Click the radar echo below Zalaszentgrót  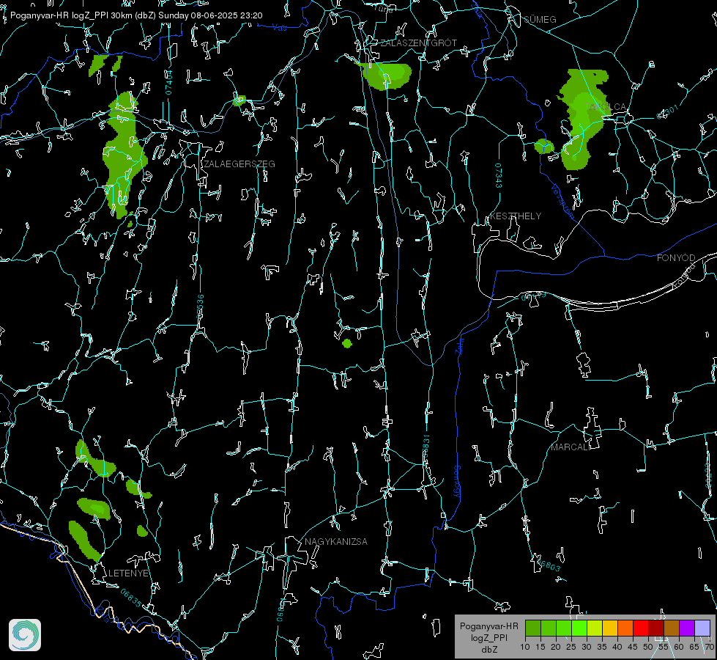pos(385,76)
